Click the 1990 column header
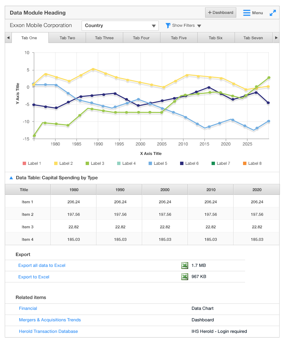This screenshot has height=345, width=285. click(119, 190)
